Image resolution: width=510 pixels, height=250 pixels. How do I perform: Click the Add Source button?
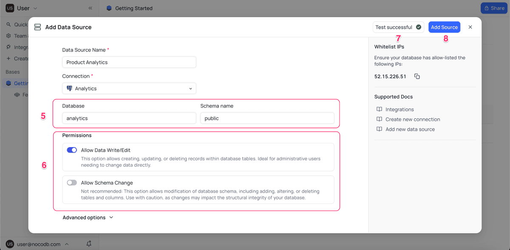click(x=444, y=27)
